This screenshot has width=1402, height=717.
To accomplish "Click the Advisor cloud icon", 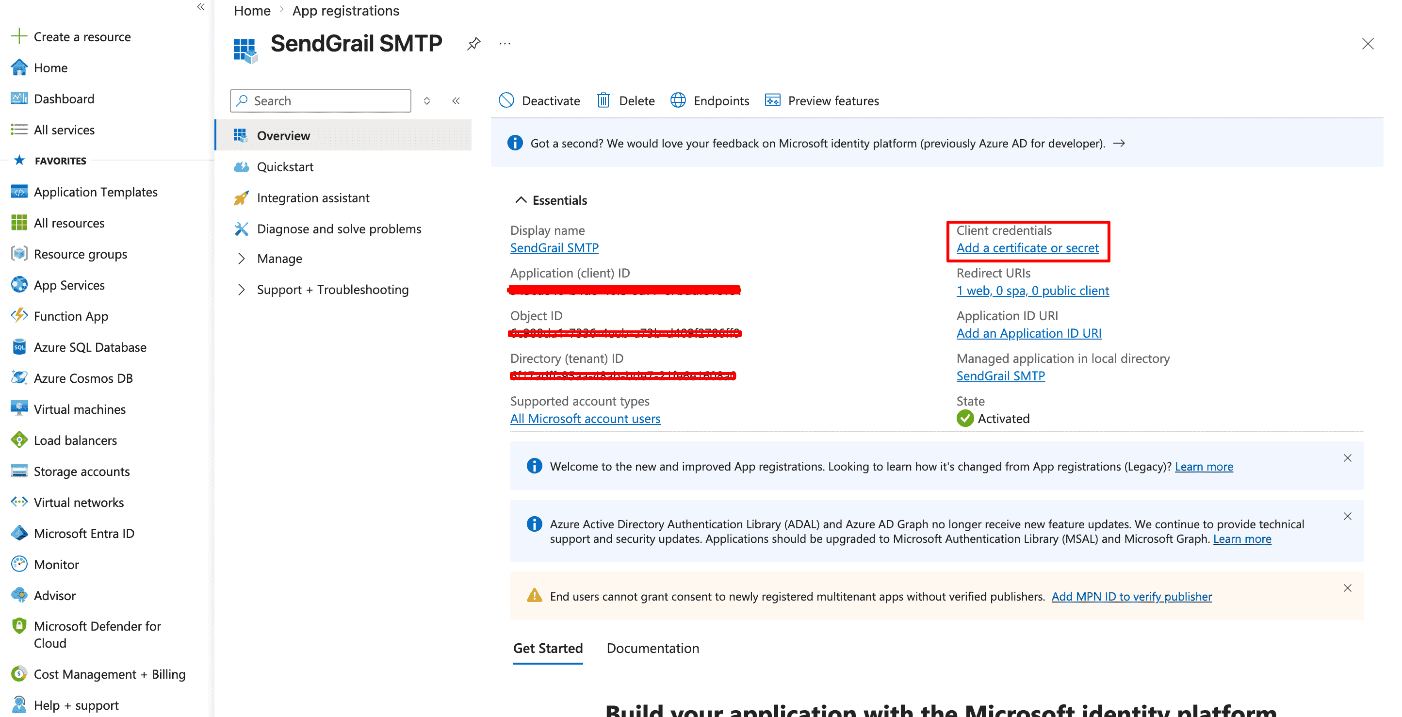I will click(x=19, y=595).
